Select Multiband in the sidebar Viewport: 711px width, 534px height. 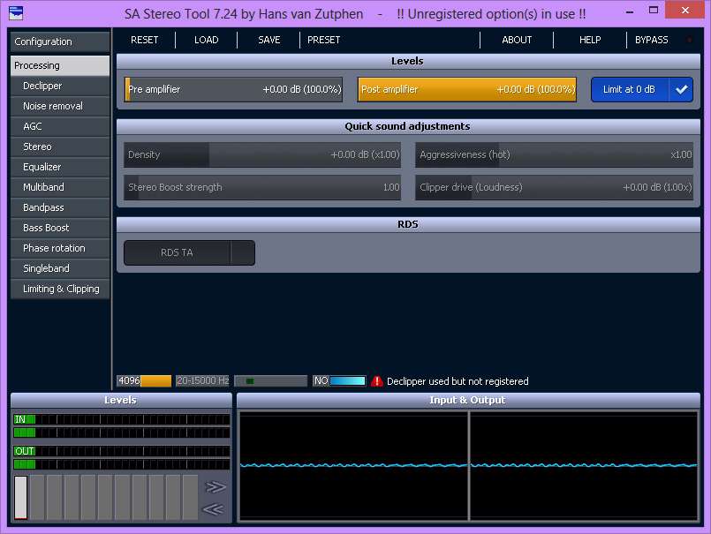tap(60, 187)
